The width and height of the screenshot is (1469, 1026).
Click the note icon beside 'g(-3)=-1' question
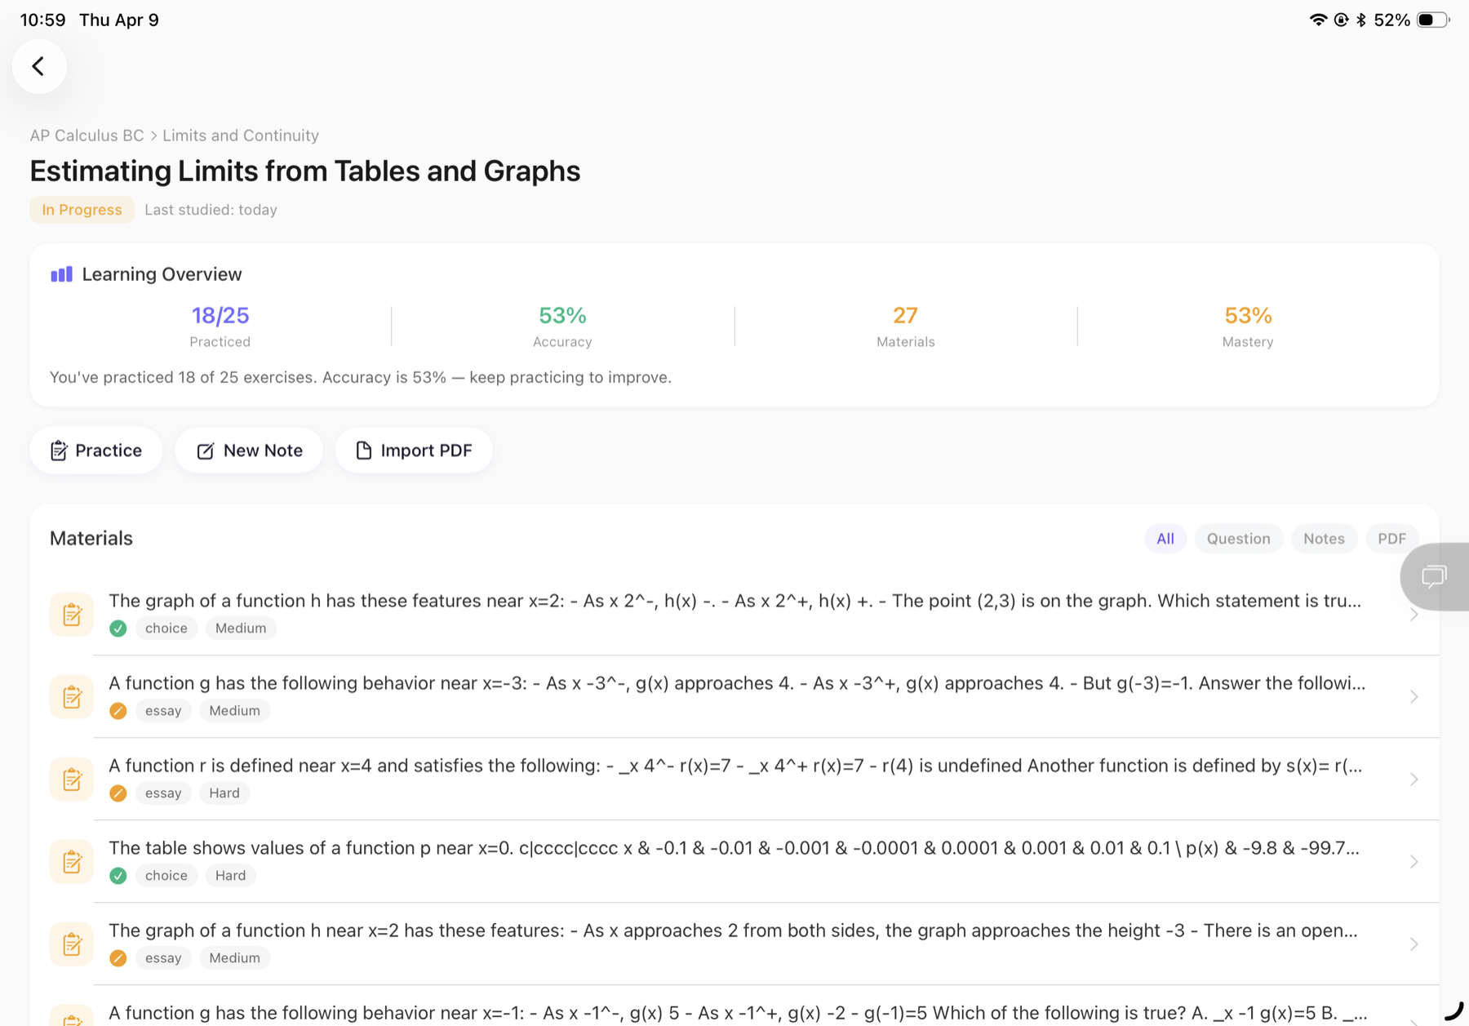(72, 696)
